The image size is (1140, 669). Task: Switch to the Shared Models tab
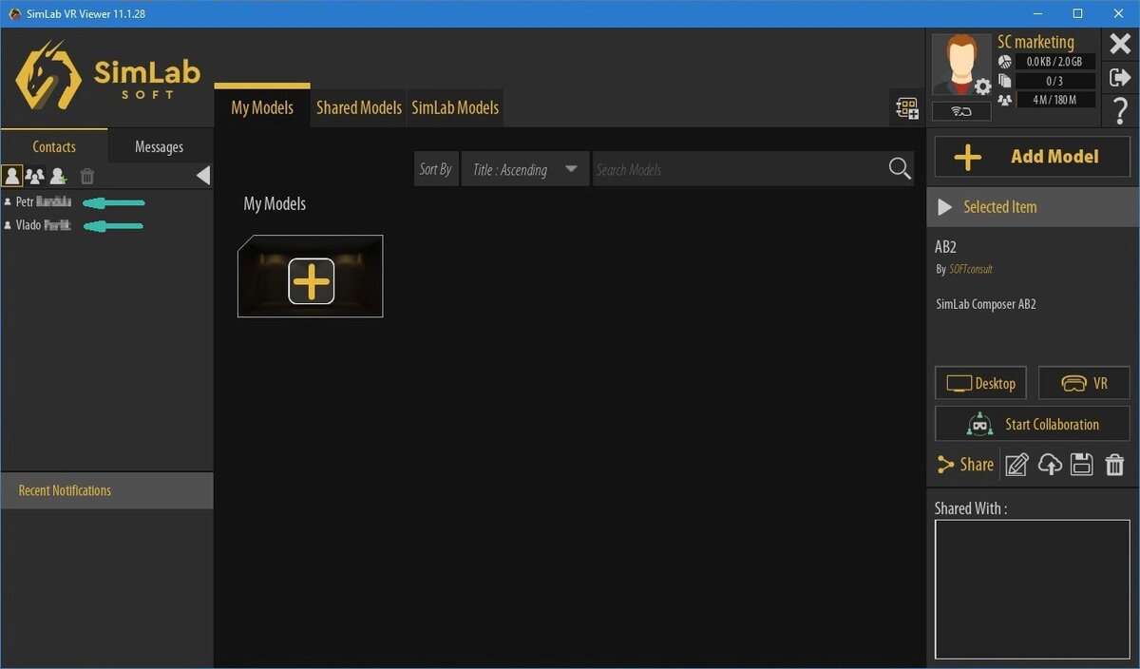click(358, 107)
